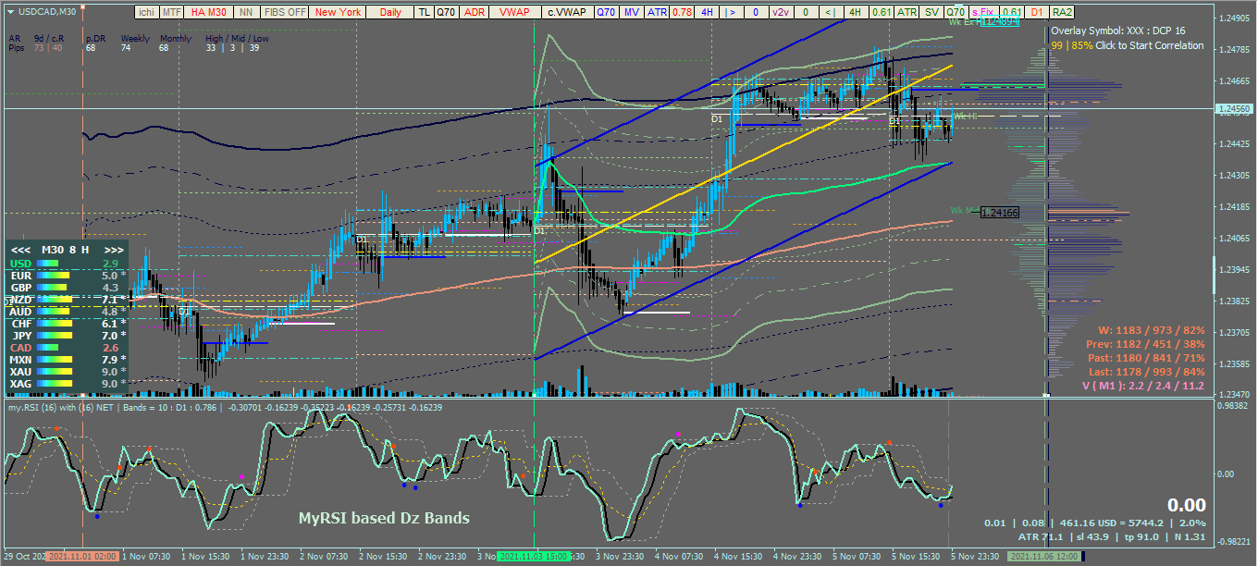This screenshot has height=566, width=1258.
Task: Select the New York session button
Action: [338, 13]
